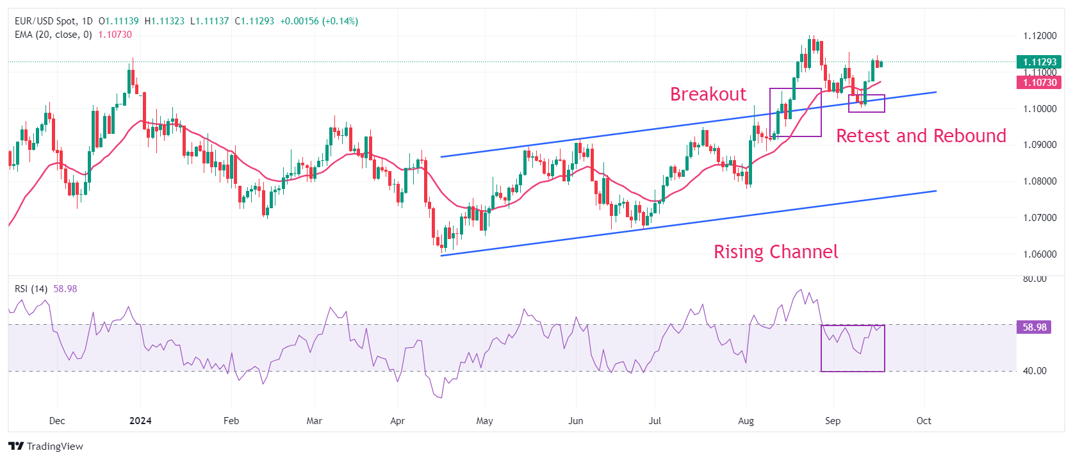This screenshot has height=460, width=1073.
Task: Click the purple rectangle in the RSI pane
Action: tap(853, 349)
